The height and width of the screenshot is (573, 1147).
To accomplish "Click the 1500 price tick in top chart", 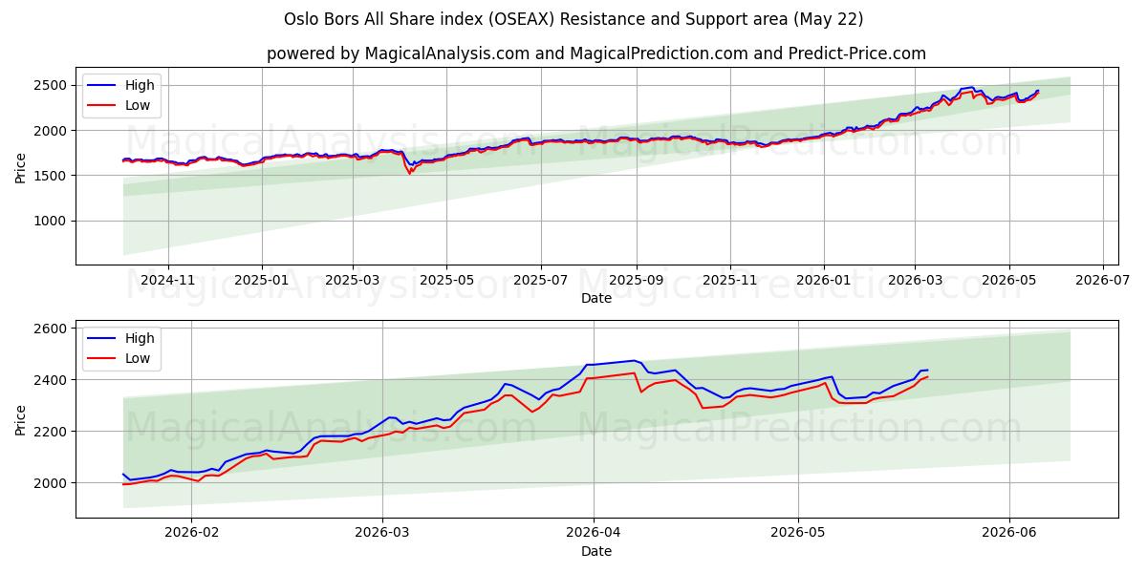I will point(53,176).
